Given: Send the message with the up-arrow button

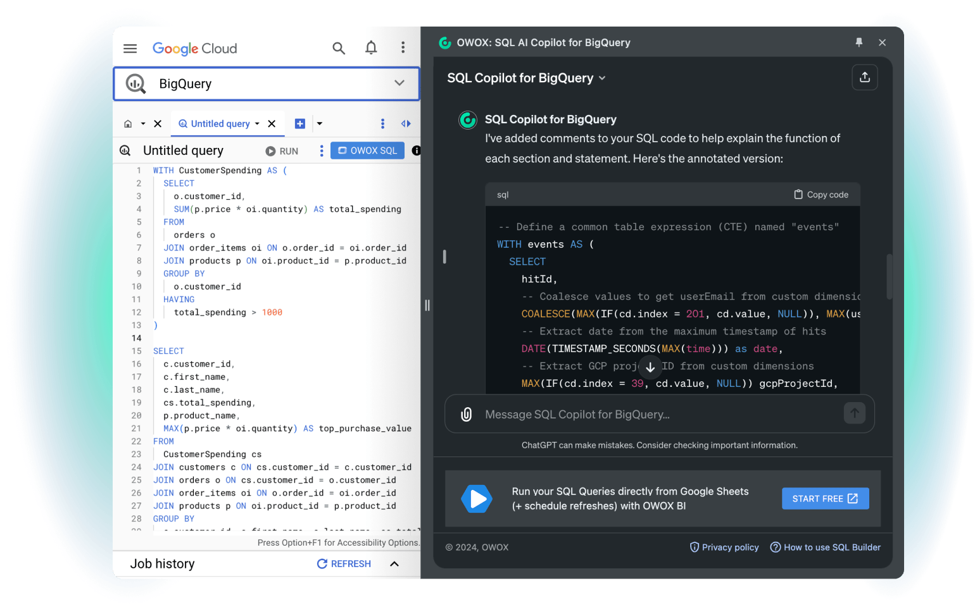Looking at the screenshot, I should click(855, 413).
